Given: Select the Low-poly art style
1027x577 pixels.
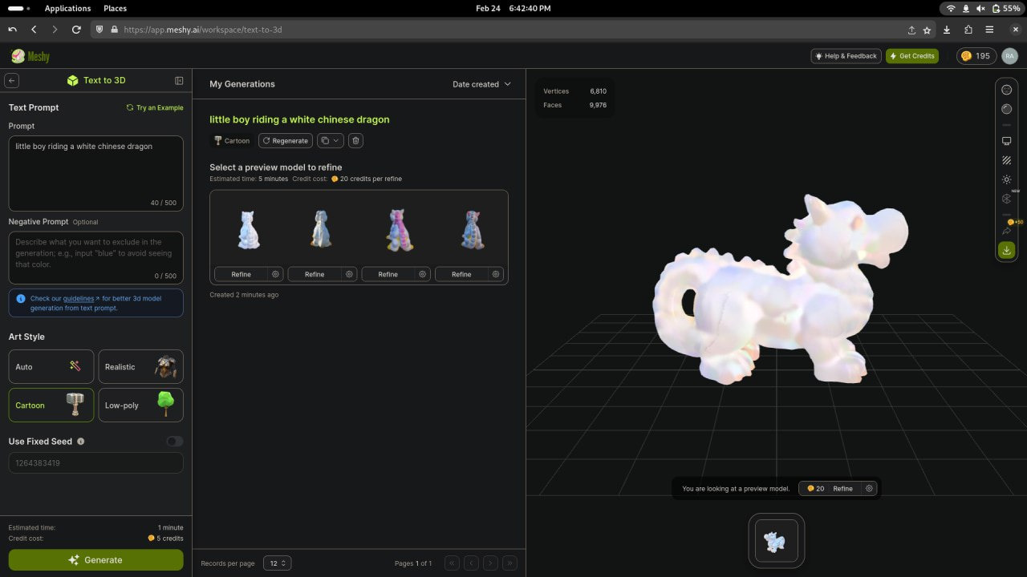Looking at the screenshot, I should click(x=140, y=405).
